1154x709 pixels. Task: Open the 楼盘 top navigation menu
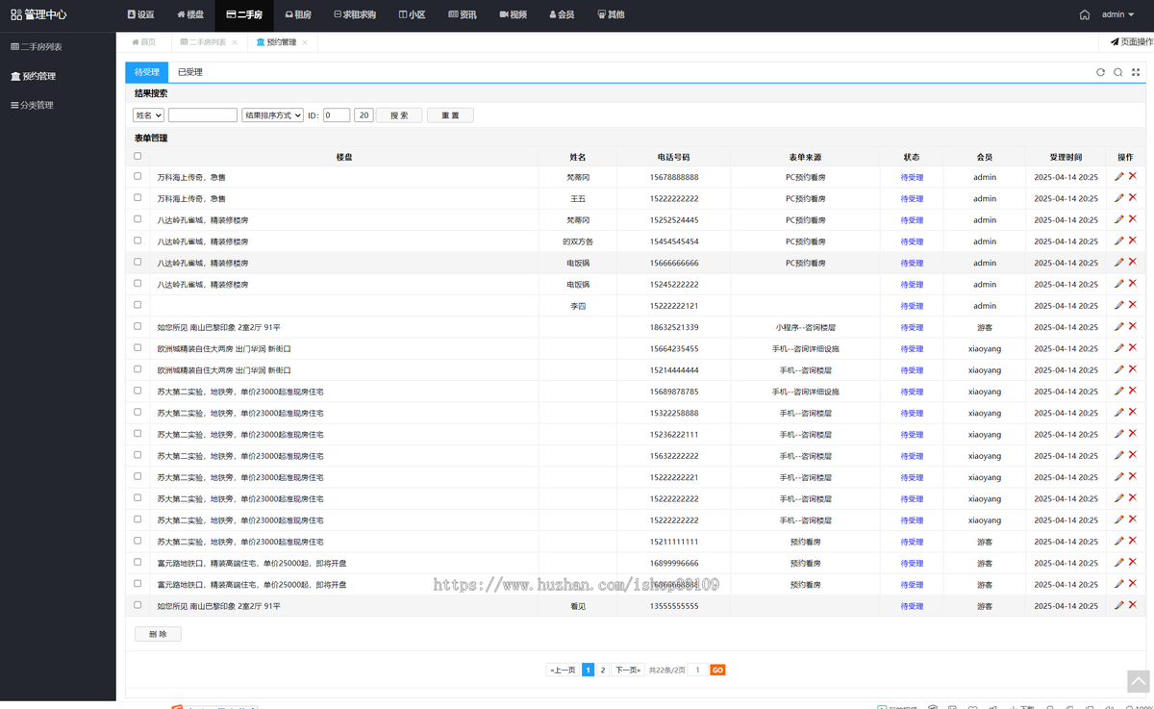click(x=190, y=14)
